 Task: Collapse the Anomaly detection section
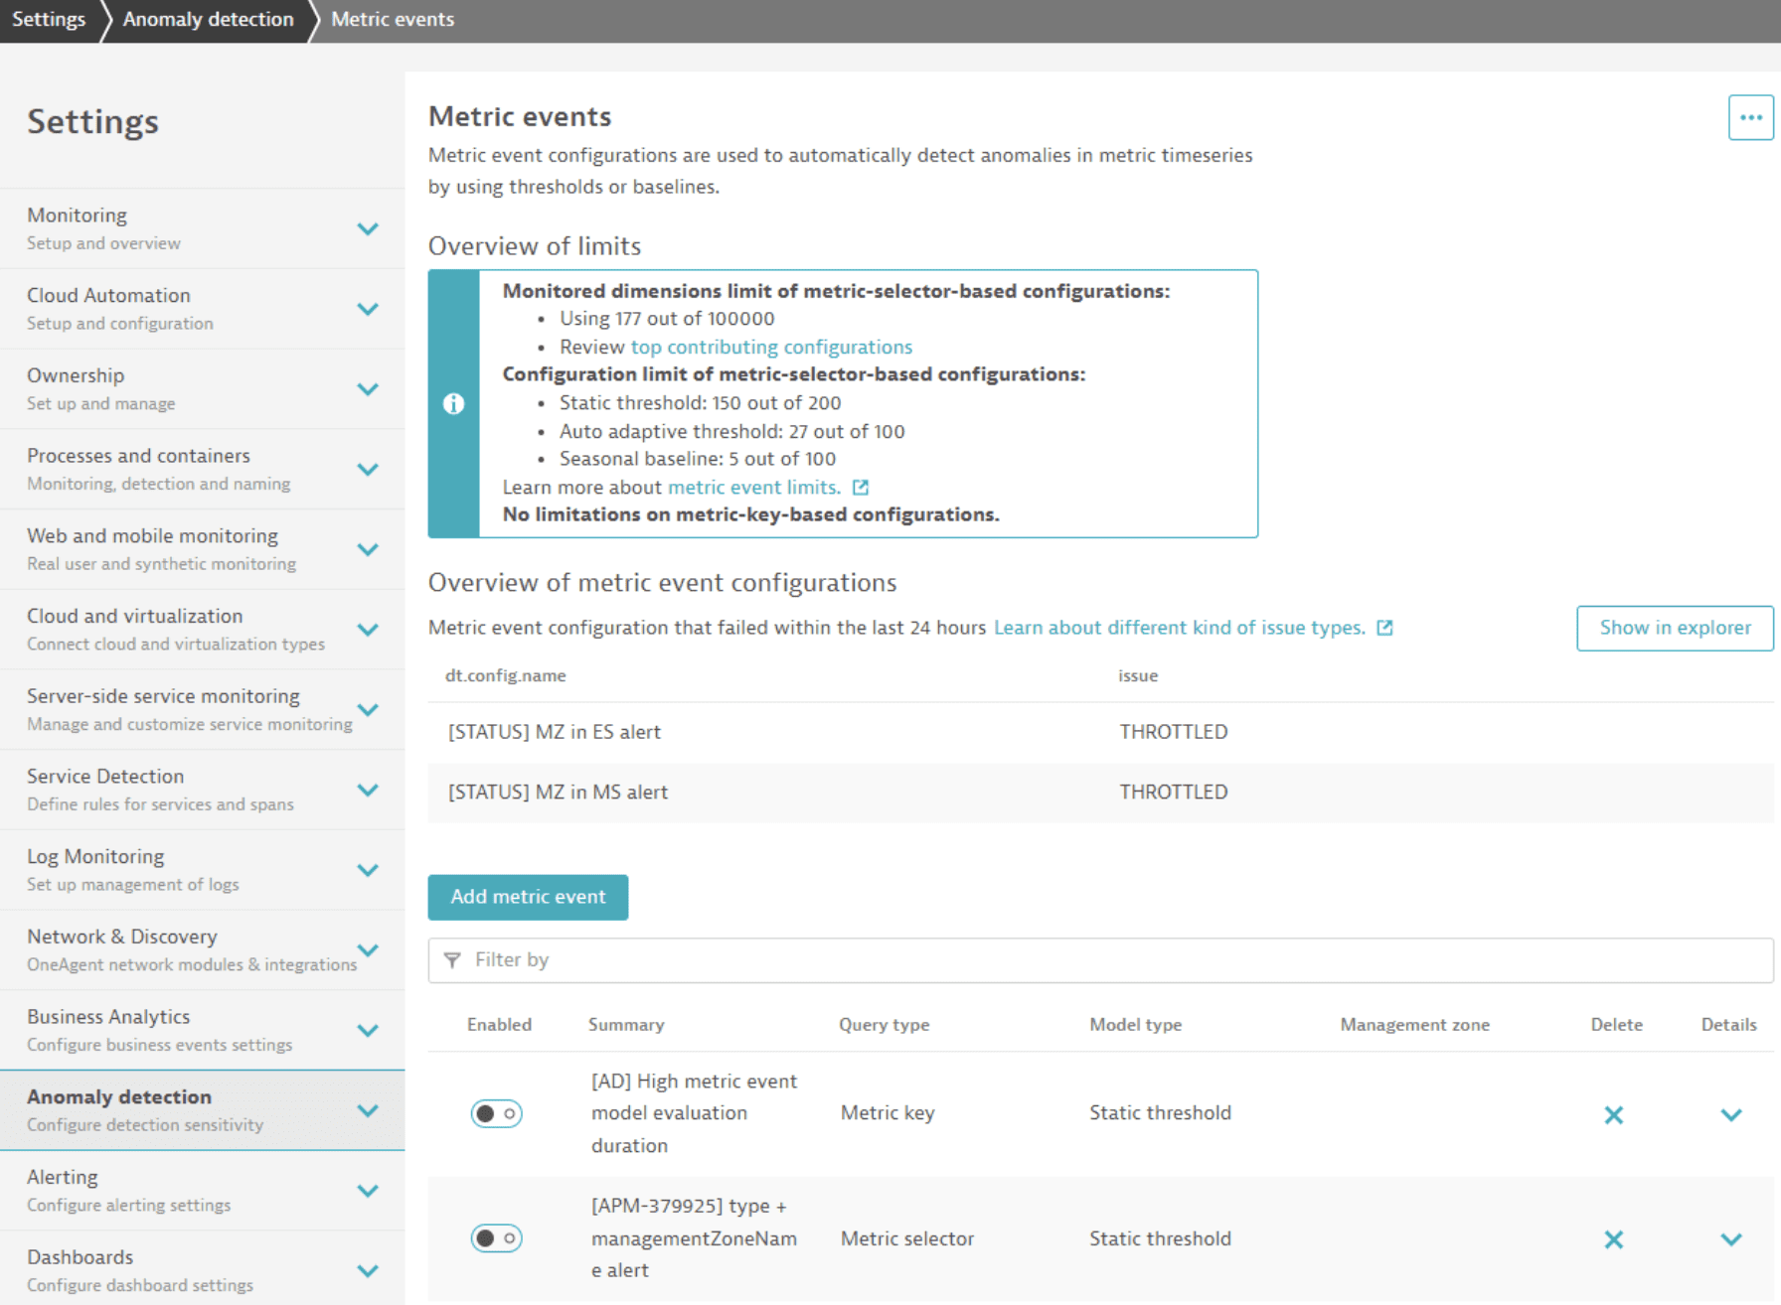pyautogui.click(x=368, y=1110)
